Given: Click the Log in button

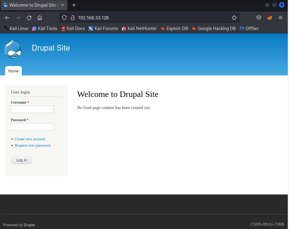Looking at the screenshot, I should tap(22, 160).
